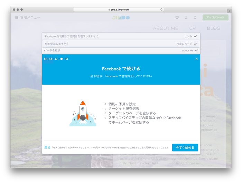The height and width of the screenshot is (183, 242).
Task: Open the CV navigation item
Action: 193,28
